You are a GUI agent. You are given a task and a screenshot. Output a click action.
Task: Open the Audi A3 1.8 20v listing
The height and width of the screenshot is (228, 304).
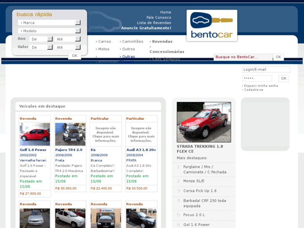[x=141, y=150]
